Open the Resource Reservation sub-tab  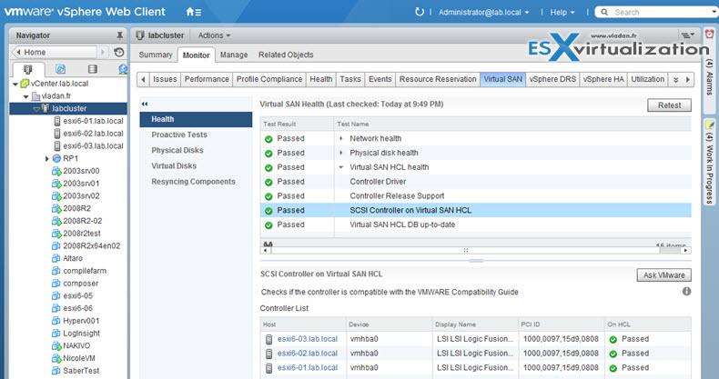438,79
